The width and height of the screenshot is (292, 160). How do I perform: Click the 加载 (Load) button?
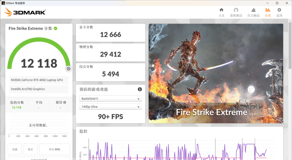(15, 149)
